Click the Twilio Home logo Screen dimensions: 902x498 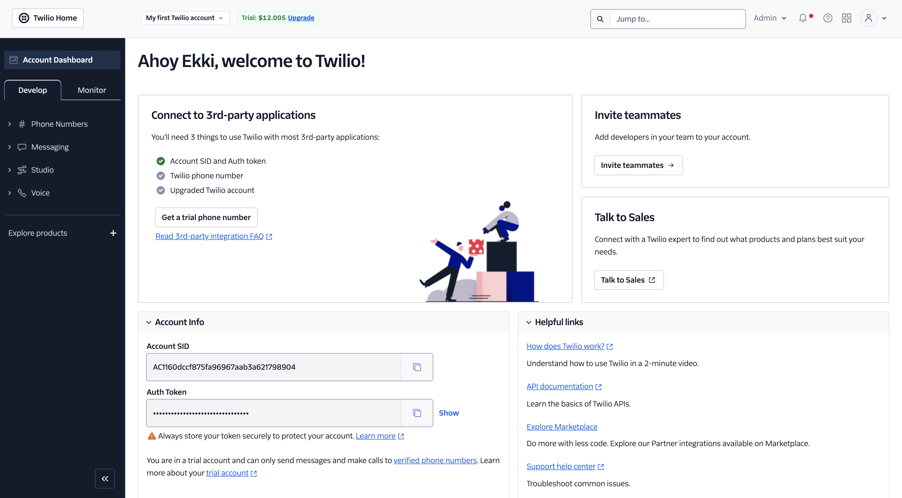tap(48, 18)
